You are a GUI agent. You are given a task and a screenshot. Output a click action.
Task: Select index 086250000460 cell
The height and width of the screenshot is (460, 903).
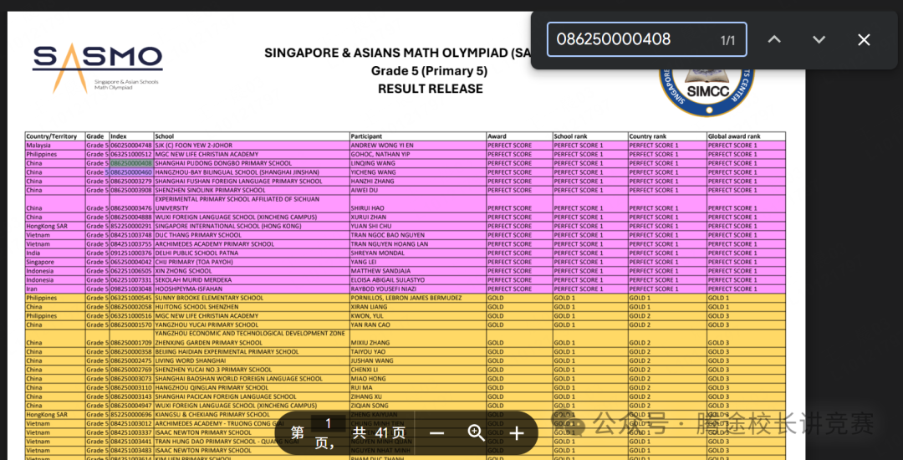[131, 172]
